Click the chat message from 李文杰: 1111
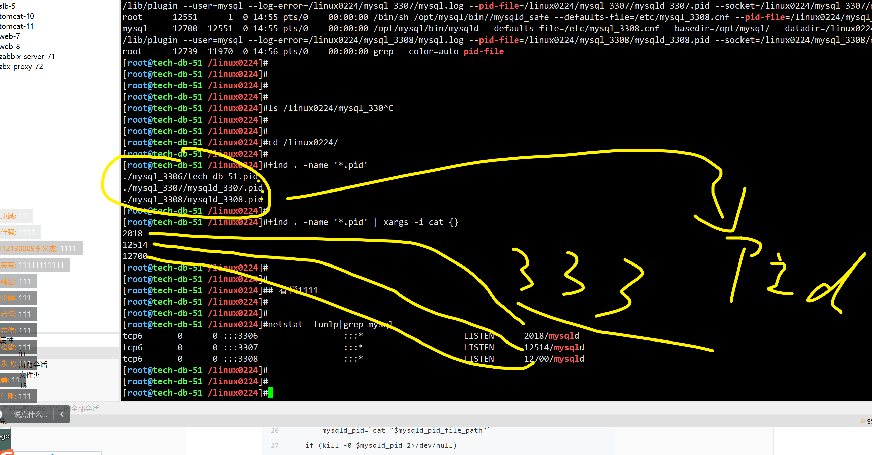This screenshot has width=872, height=455. 40,248
